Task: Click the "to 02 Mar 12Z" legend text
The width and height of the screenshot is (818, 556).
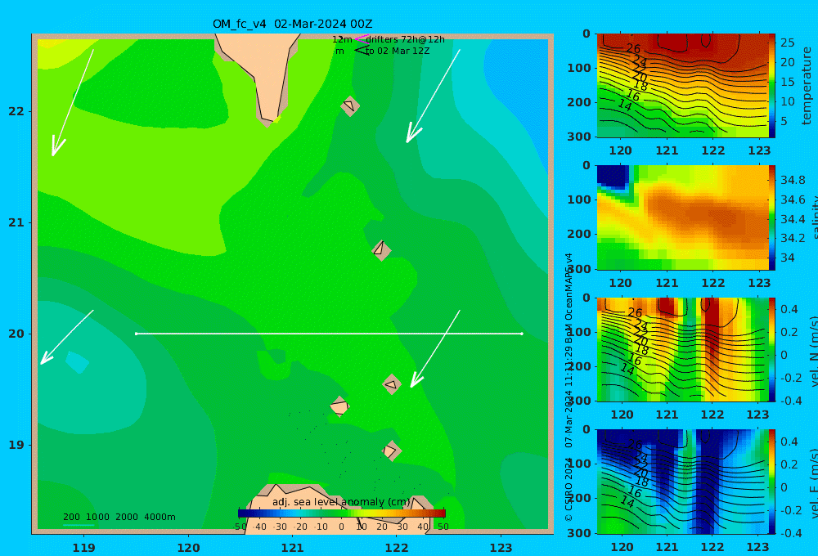Action: (x=398, y=52)
